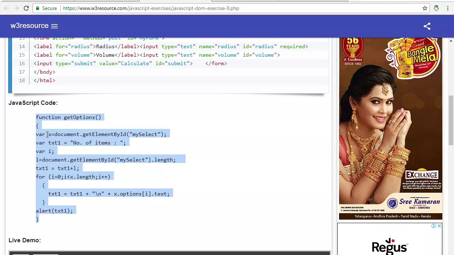Open the Sree Kumaran Bangle Mela ad

(391, 129)
